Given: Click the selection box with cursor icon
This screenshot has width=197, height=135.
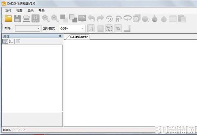Looking at the screenshot, I should [109, 28].
